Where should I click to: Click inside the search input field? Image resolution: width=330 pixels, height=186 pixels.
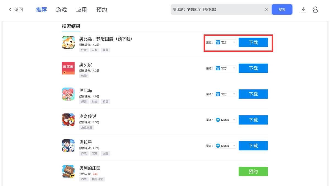(217, 10)
